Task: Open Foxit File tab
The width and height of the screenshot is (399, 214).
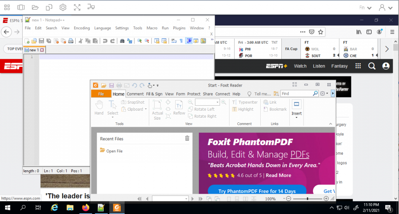Action: pyautogui.click(x=101, y=94)
